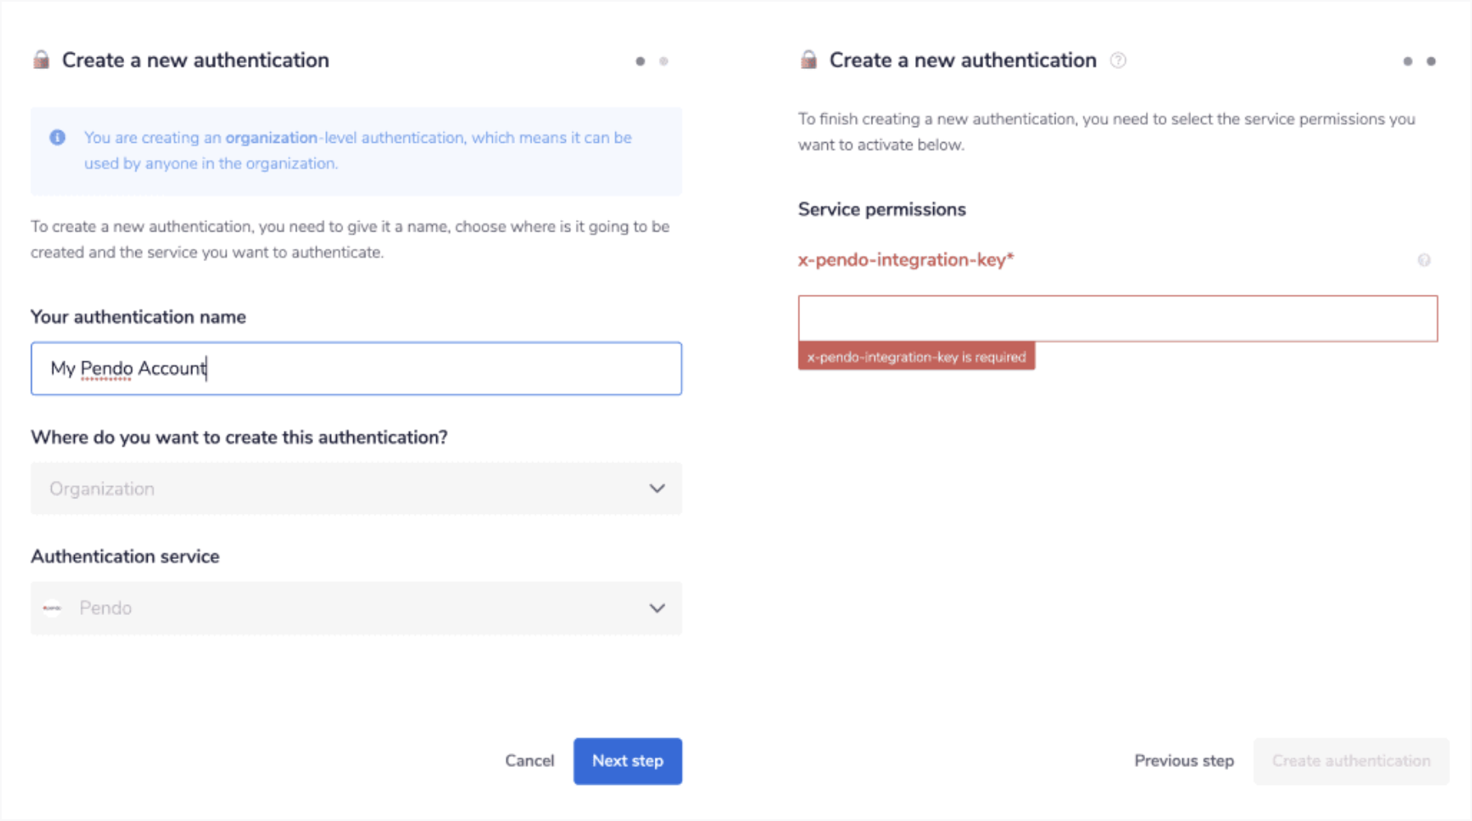Click help icon next to x-pendo-integration-key label
The image size is (1472, 821).
(x=1424, y=260)
